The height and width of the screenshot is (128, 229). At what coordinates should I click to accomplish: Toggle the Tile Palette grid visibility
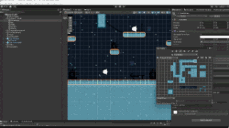coord(202,58)
